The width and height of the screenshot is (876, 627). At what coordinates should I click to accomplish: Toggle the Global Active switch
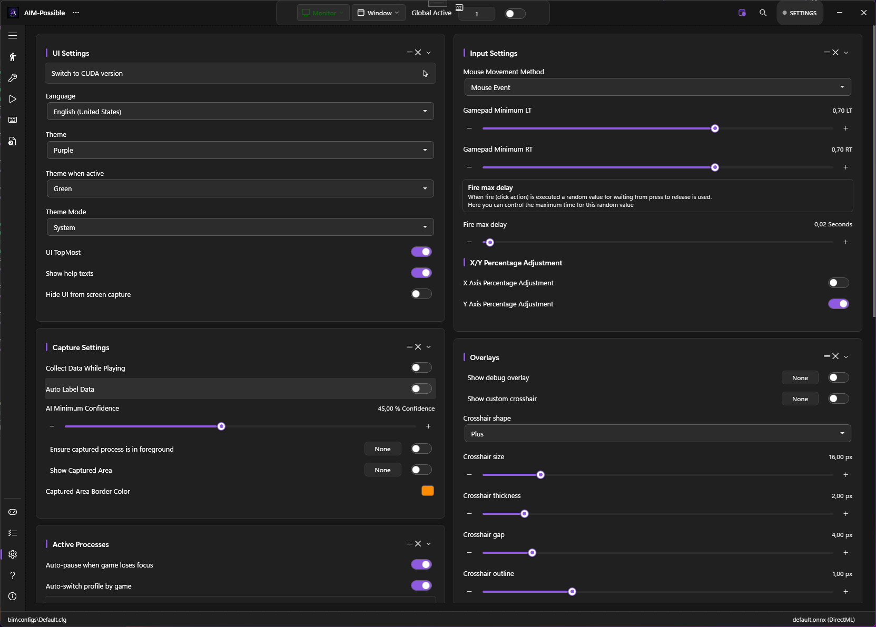[515, 14]
